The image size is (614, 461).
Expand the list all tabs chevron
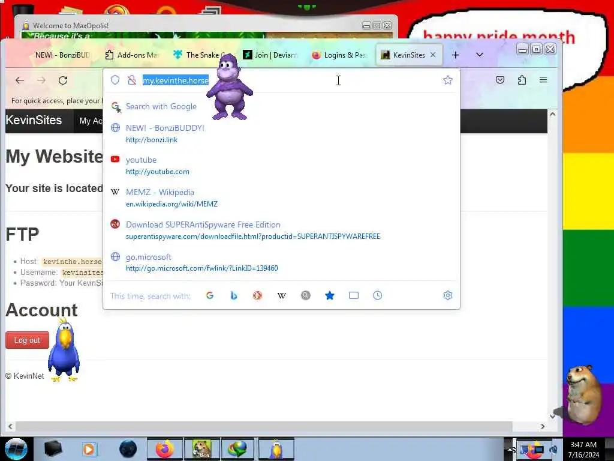click(479, 55)
